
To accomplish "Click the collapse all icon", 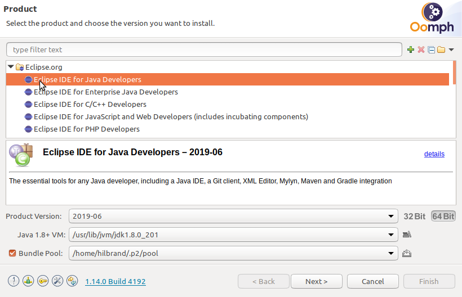I will pos(431,50).
